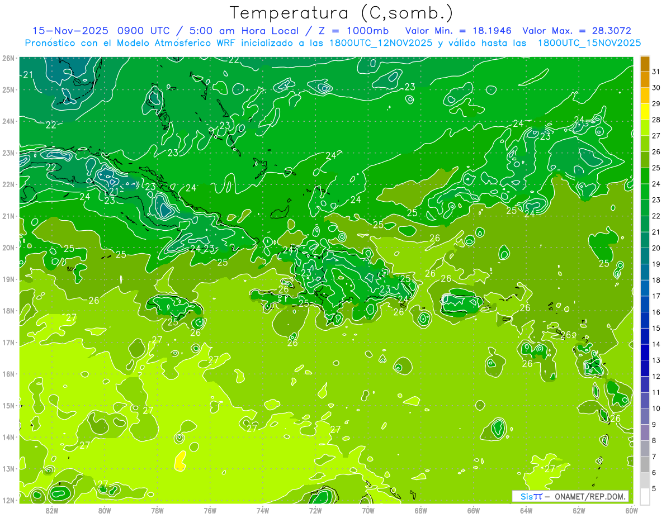Click the latitude axis label "16N"
The width and height of the screenshot is (671, 518).
[8, 374]
